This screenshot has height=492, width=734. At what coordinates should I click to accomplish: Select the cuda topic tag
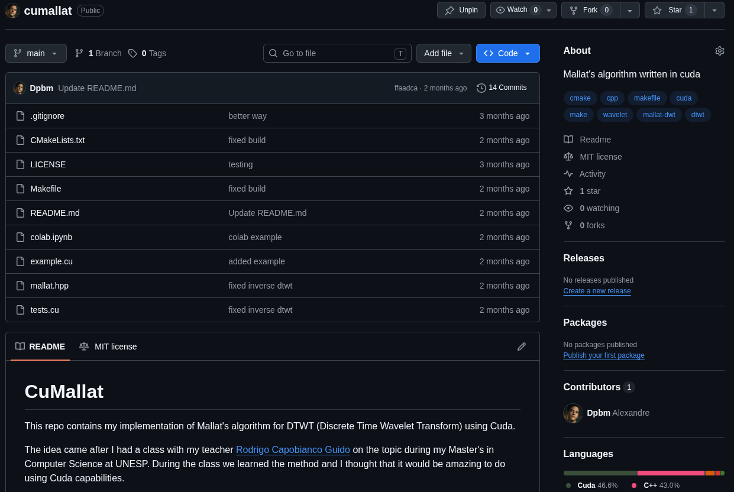click(684, 98)
